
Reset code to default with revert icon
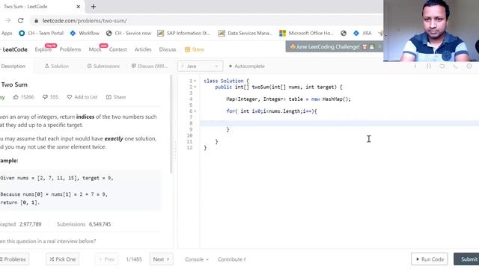point(442,66)
